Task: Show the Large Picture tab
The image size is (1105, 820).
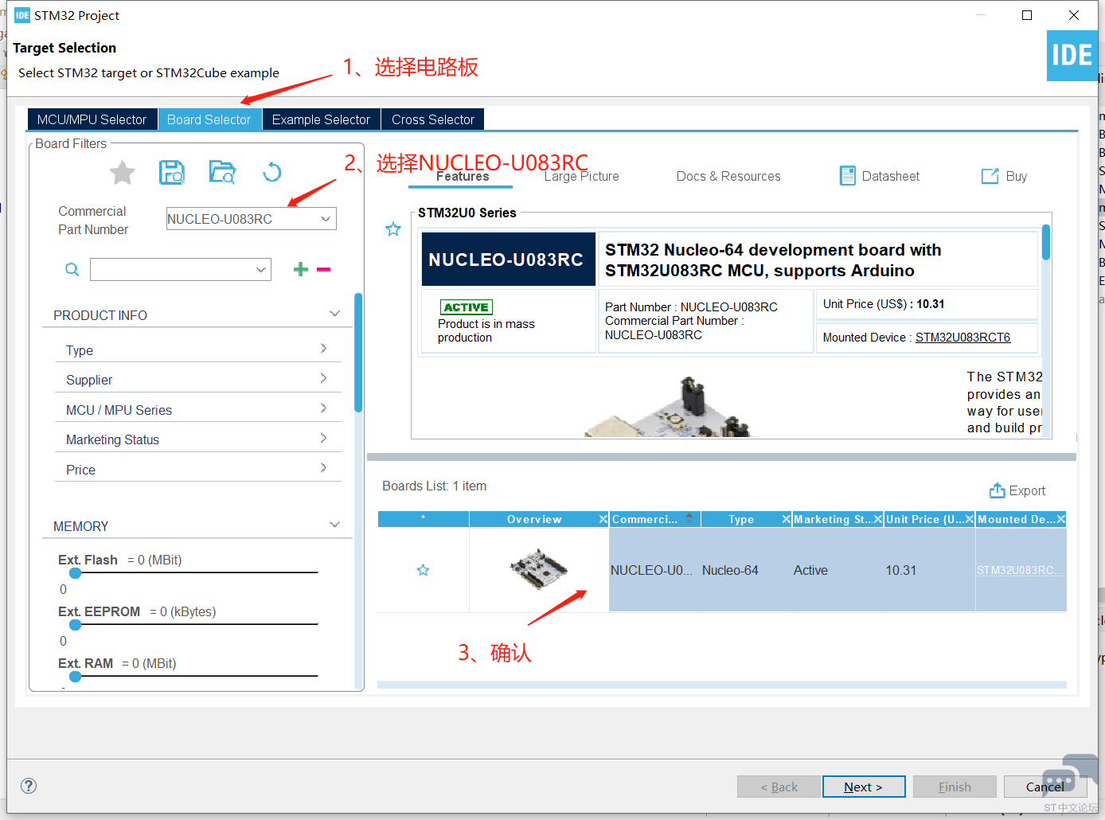Action: [x=582, y=177]
